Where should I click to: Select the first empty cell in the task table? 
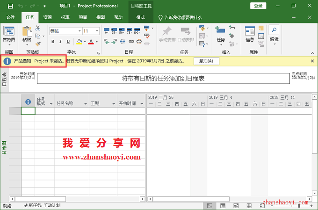28,111
